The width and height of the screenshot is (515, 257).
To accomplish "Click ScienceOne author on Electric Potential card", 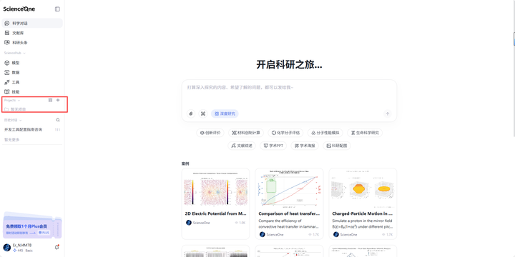I will (x=197, y=223).
